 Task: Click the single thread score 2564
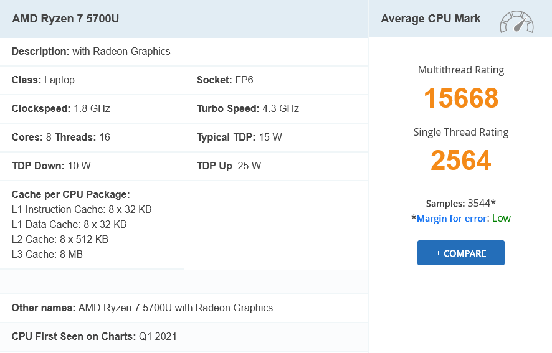pyautogui.click(x=461, y=161)
